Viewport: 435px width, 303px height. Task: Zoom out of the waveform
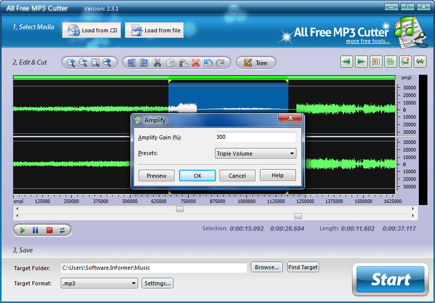tap(83, 62)
